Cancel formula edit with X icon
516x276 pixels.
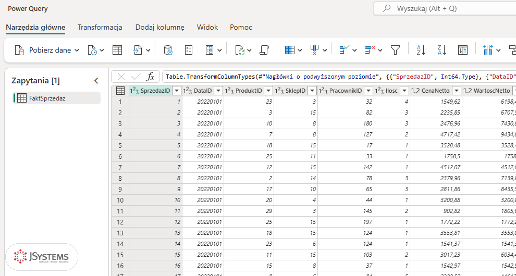pyautogui.click(x=121, y=77)
